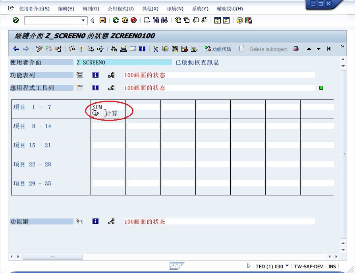355x273 pixels.
Task: Open the Help question mark icon
Action: [239, 20]
